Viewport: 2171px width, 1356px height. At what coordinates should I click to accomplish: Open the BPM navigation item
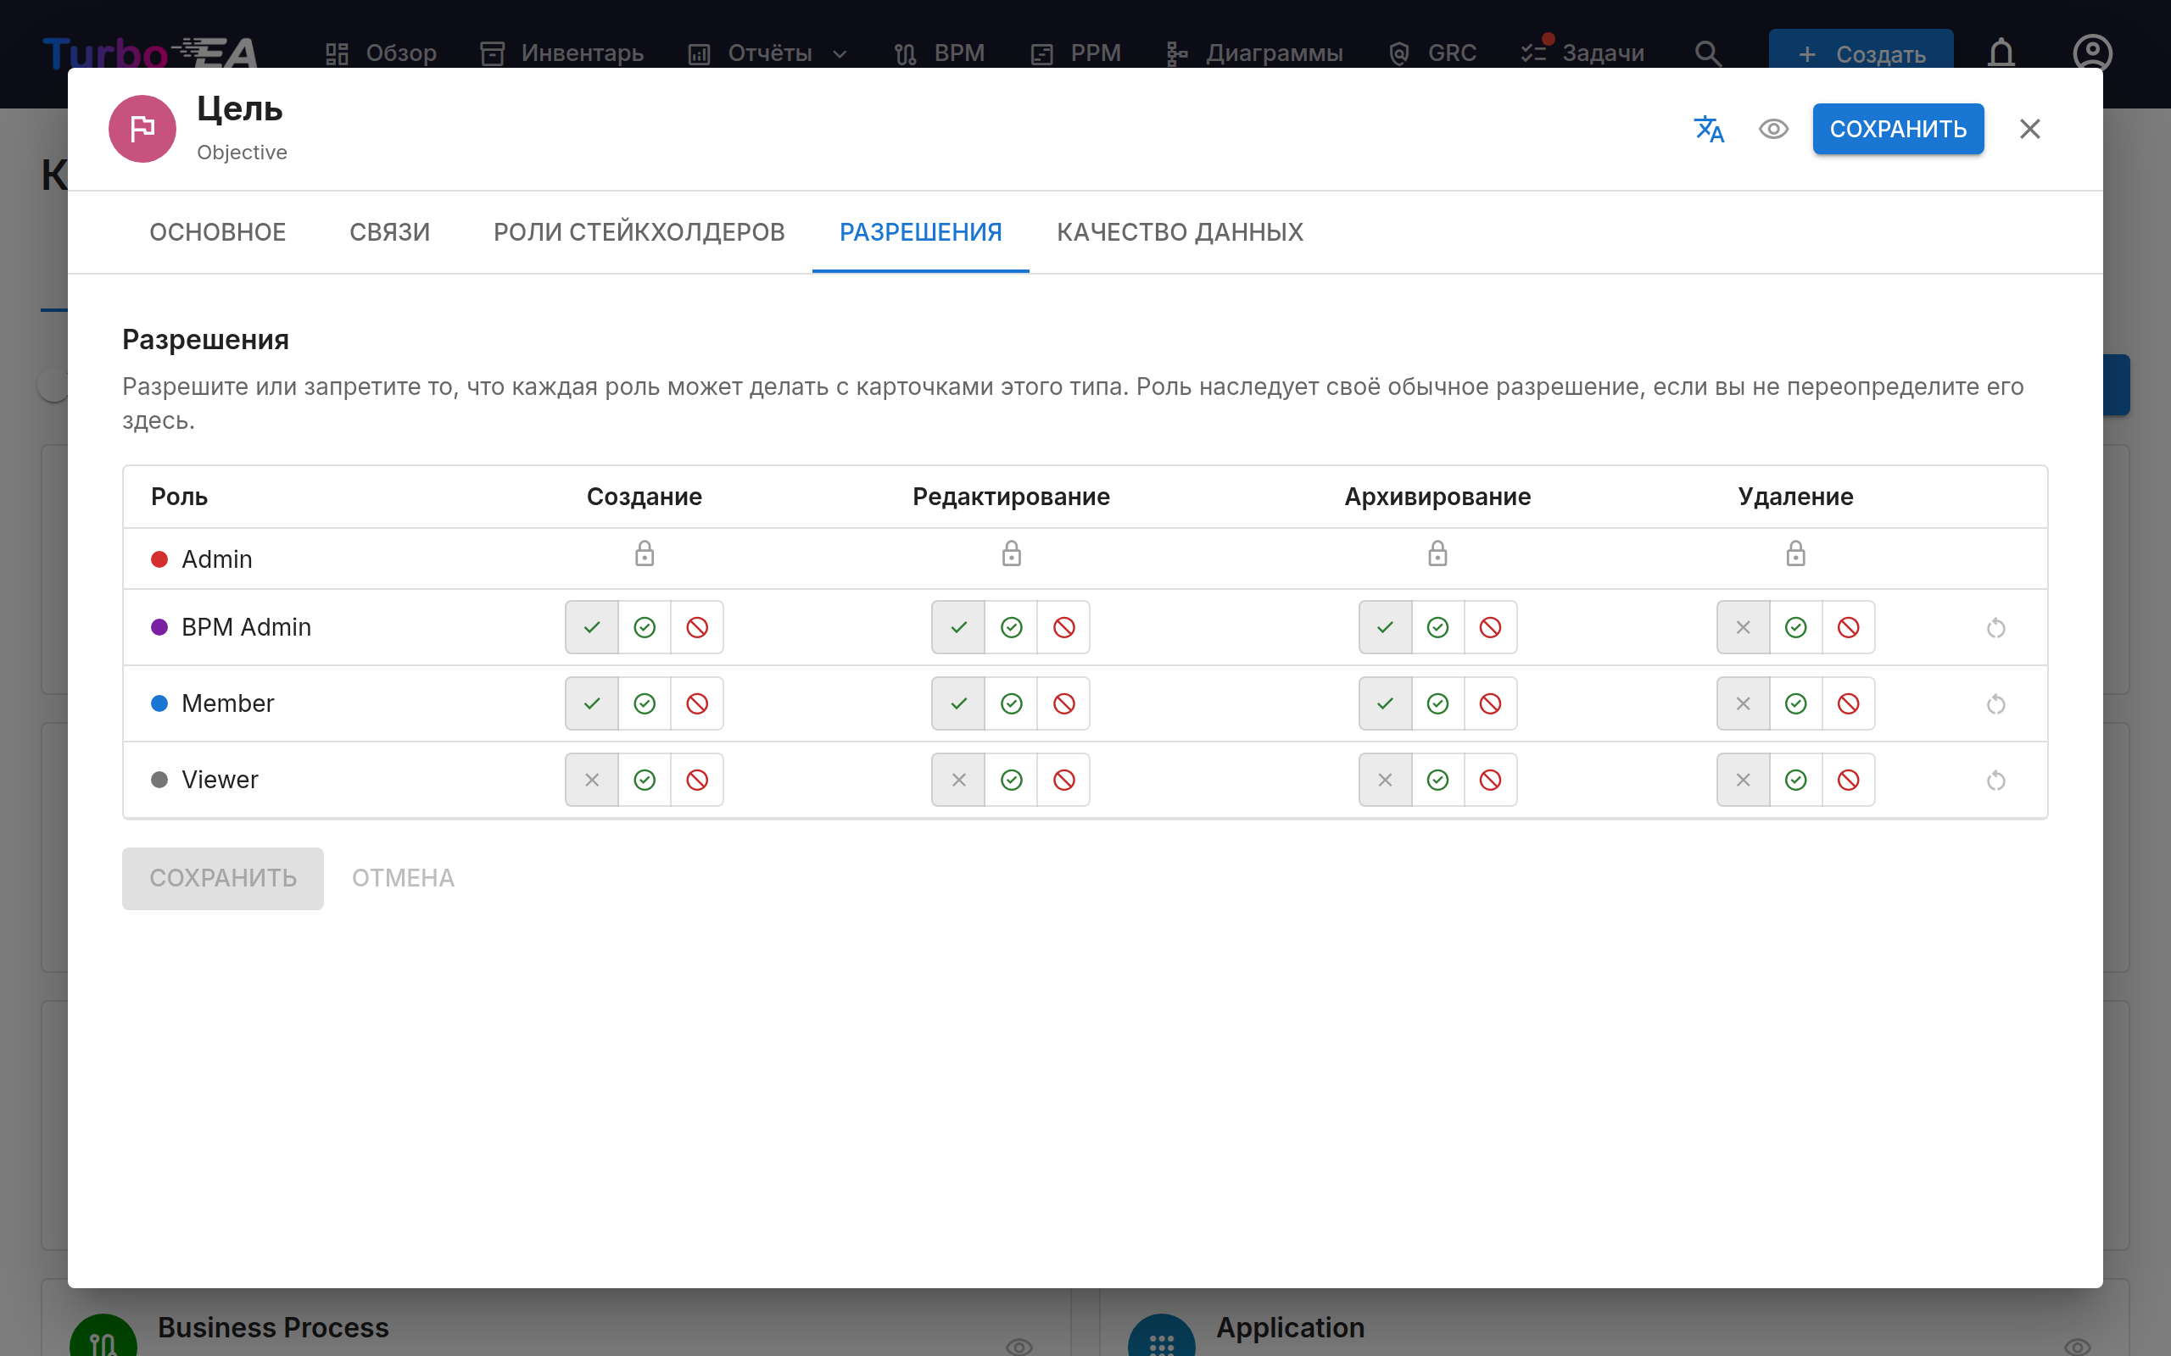(940, 53)
